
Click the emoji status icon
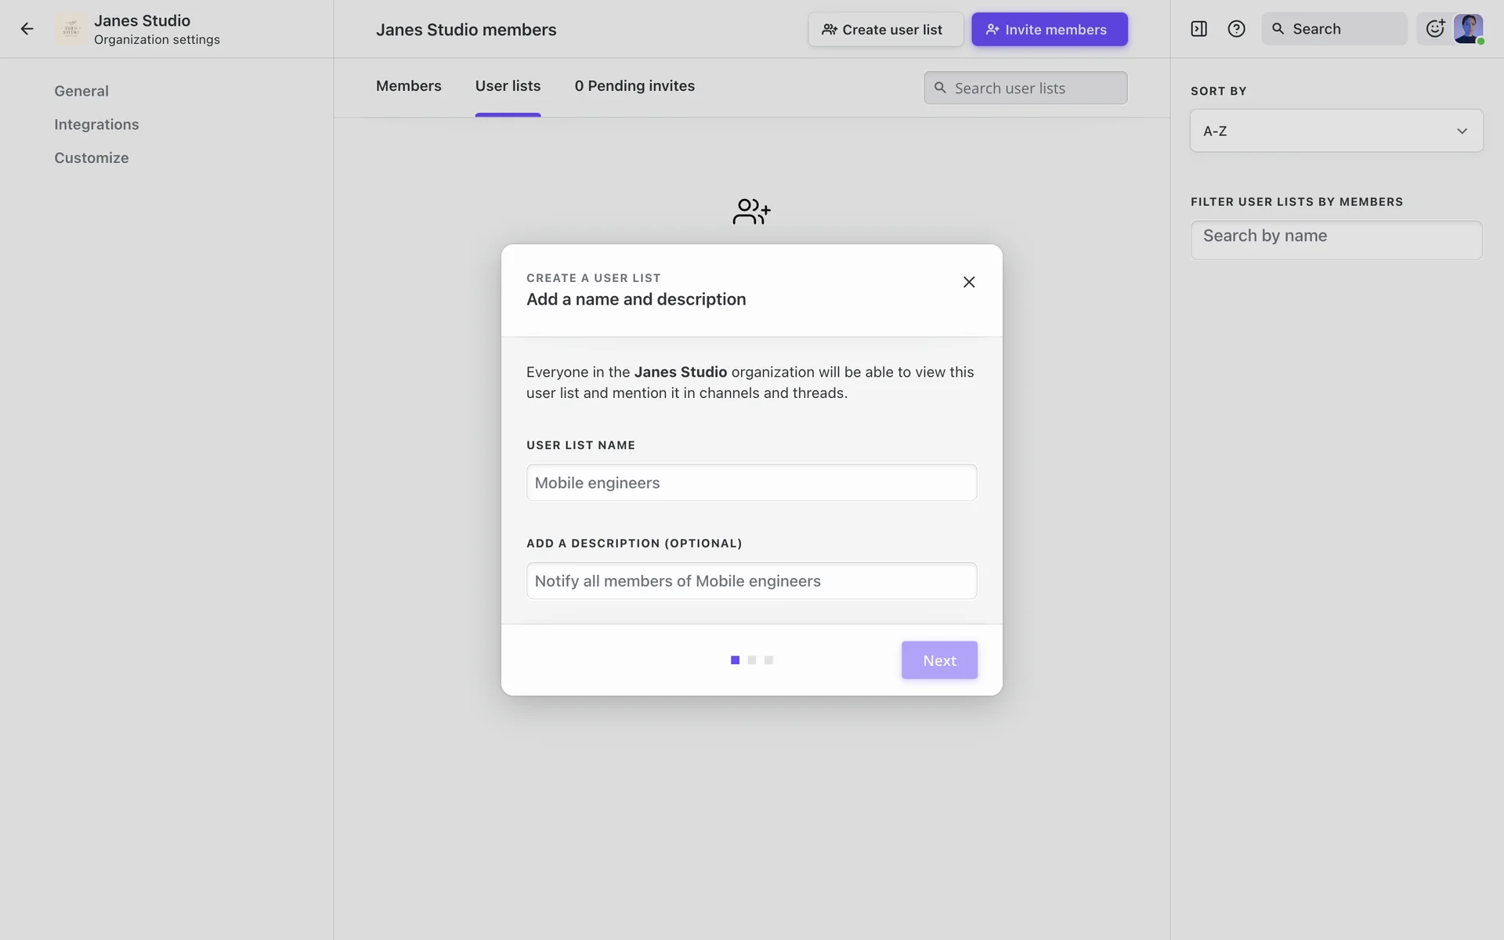coord(1434,29)
